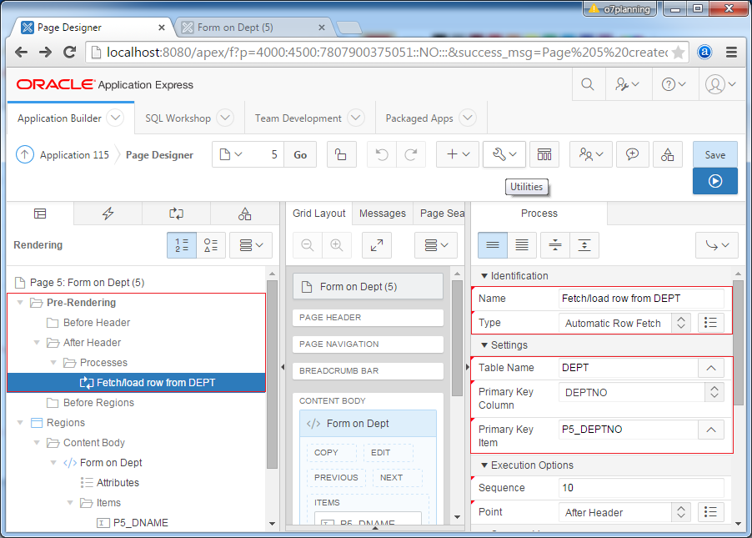
Task: Toggle Show Common properties button
Action: click(493, 245)
